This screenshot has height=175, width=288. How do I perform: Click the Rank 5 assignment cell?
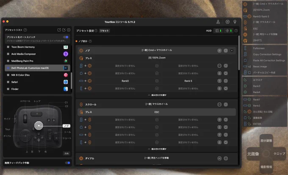coord(188,81)
